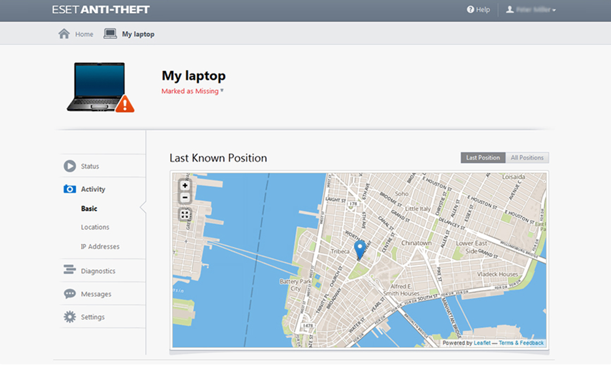Click the user profile silhouette icon

click(509, 9)
